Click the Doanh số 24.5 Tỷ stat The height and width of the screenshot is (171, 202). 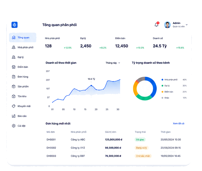pyautogui.click(x=160, y=46)
